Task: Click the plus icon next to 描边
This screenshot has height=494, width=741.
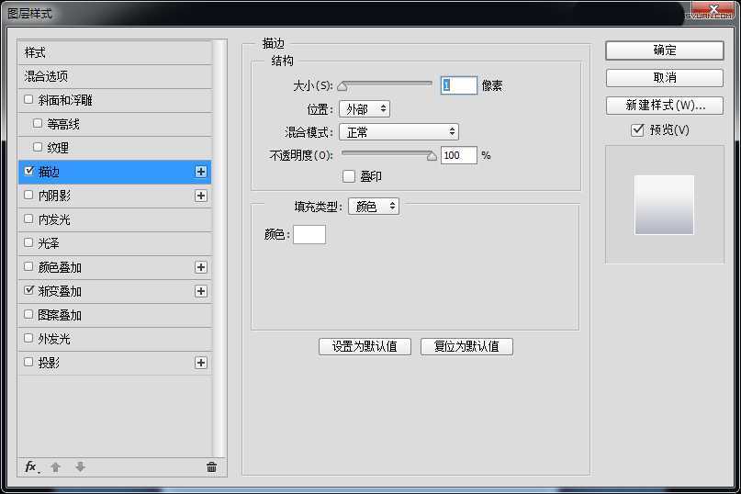Action: click(201, 172)
